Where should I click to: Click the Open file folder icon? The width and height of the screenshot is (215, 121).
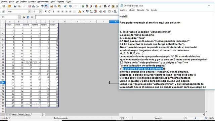coord(9,6)
